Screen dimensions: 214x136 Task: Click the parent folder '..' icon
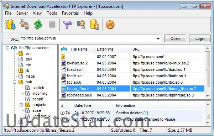[63, 57]
